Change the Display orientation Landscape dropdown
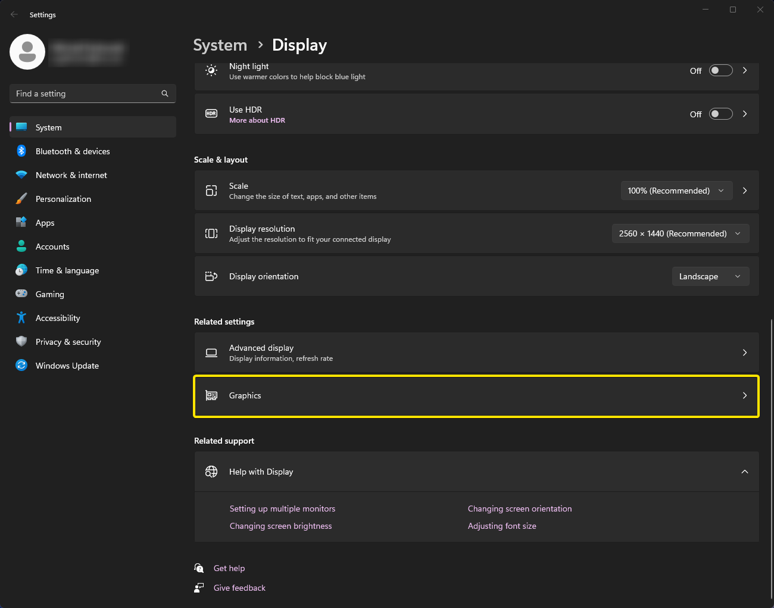Image resolution: width=774 pixels, height=608 pixels. coord(710,276)
